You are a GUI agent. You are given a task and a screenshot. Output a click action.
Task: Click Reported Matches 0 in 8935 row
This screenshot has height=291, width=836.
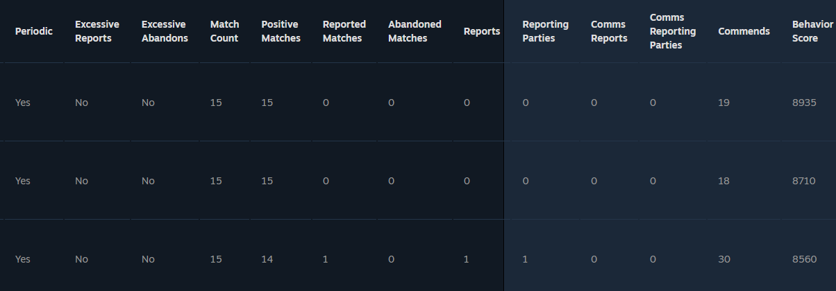326,103
